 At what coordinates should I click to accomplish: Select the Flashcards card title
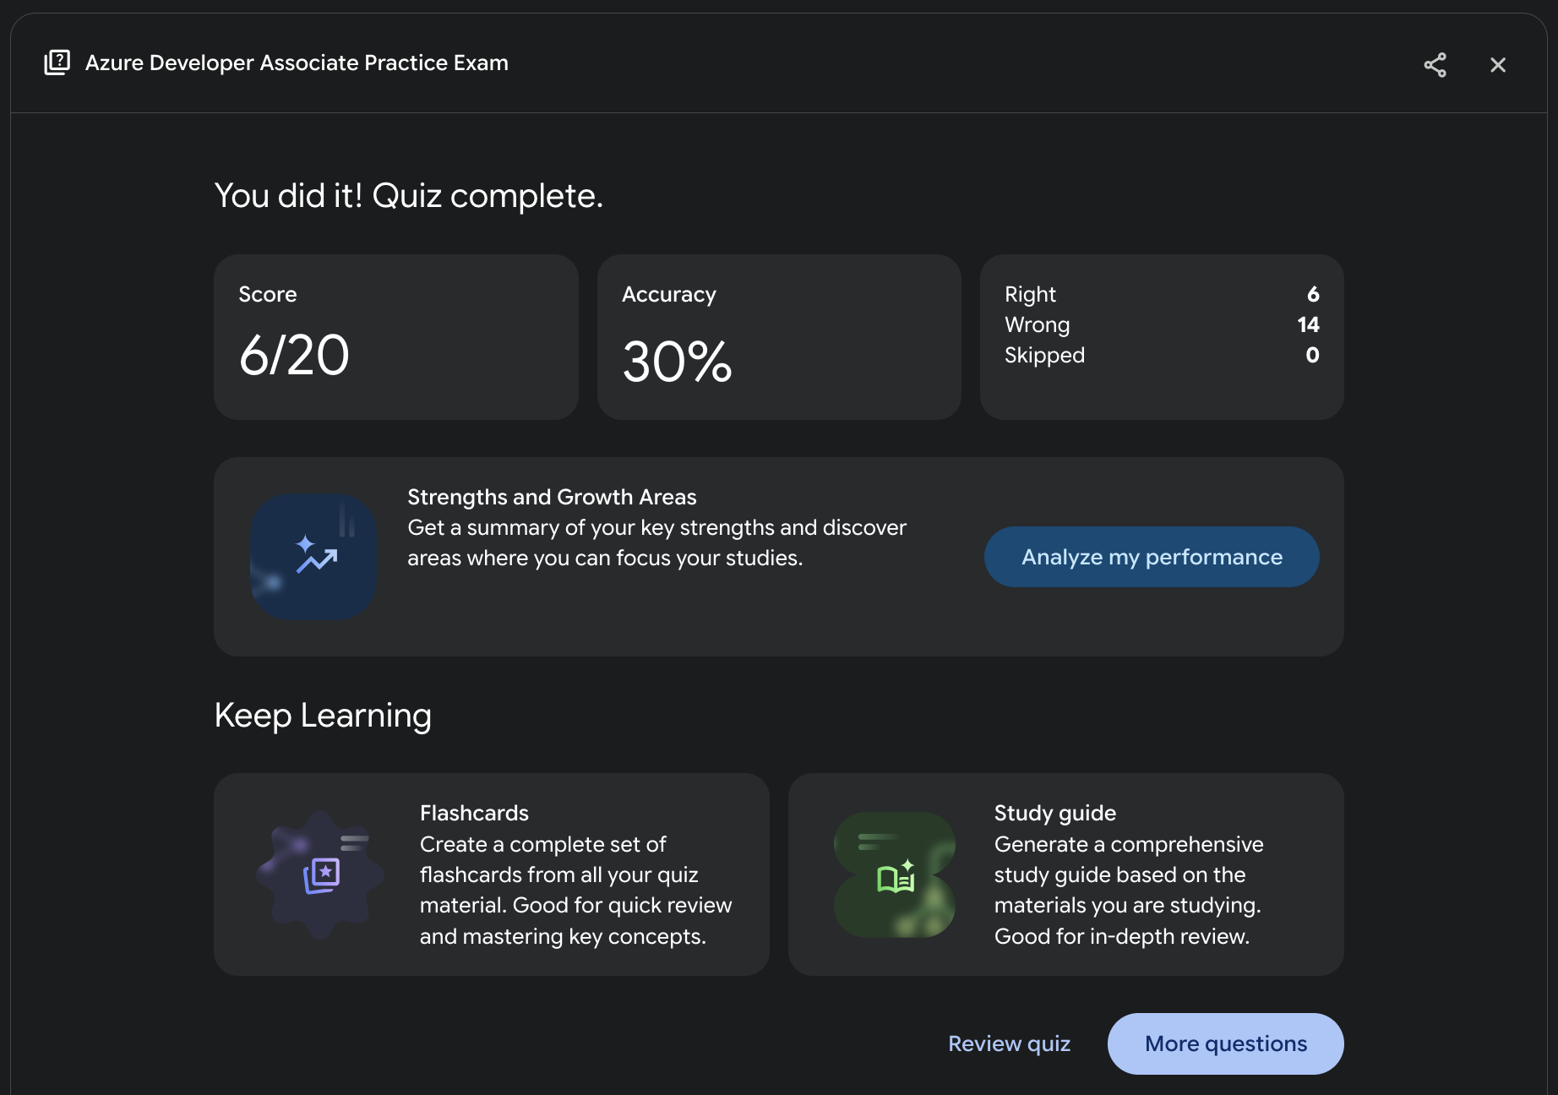tap(474, 813)
